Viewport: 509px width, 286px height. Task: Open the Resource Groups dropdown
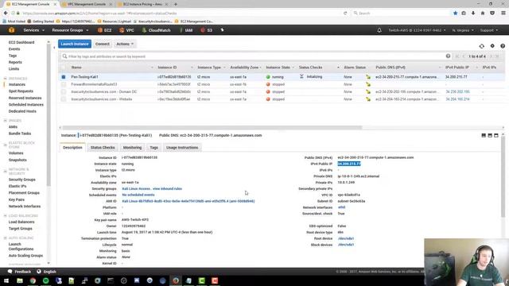coord(70,30)
